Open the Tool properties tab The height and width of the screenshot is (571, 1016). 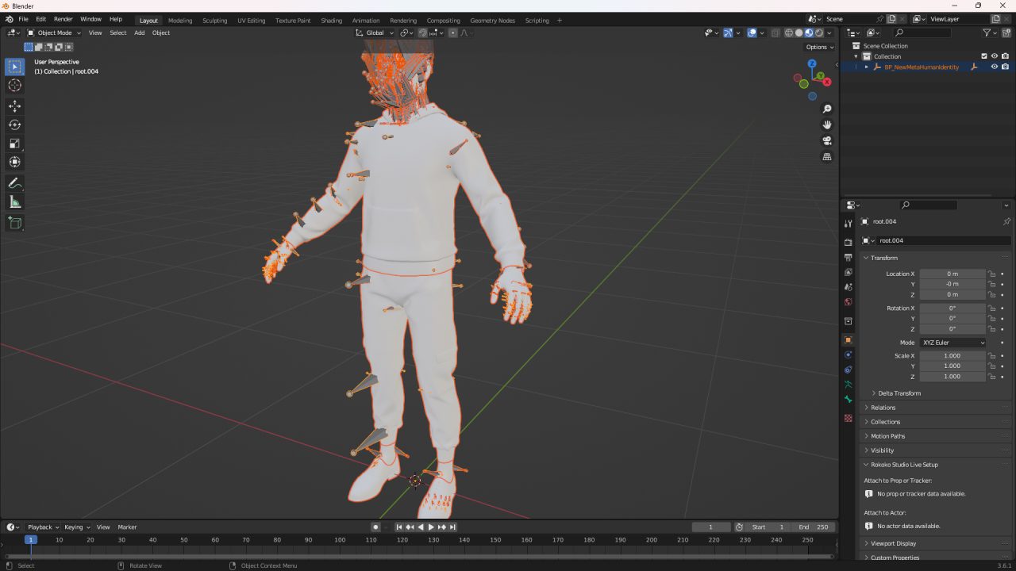tap(849, 224)
